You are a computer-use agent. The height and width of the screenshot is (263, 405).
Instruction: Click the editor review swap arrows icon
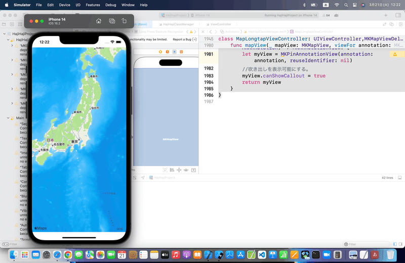coord(384,24)
